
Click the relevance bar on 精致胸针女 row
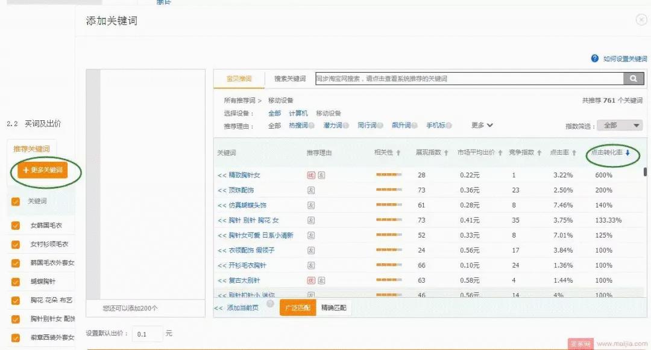pyautogui.click(x=388, y=175)
